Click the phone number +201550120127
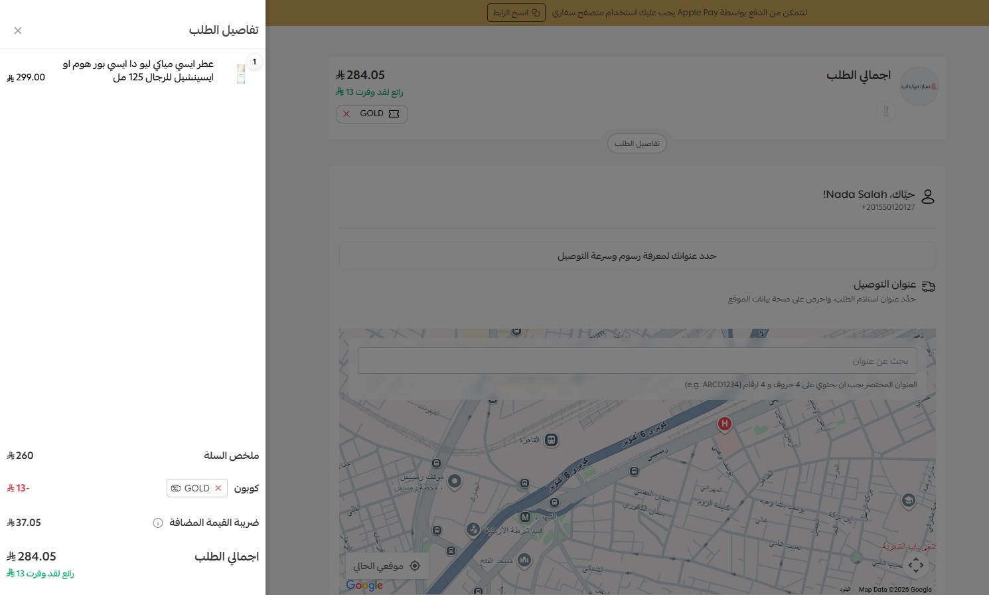This screenshot has height=595, width=989. coord(888,207)
